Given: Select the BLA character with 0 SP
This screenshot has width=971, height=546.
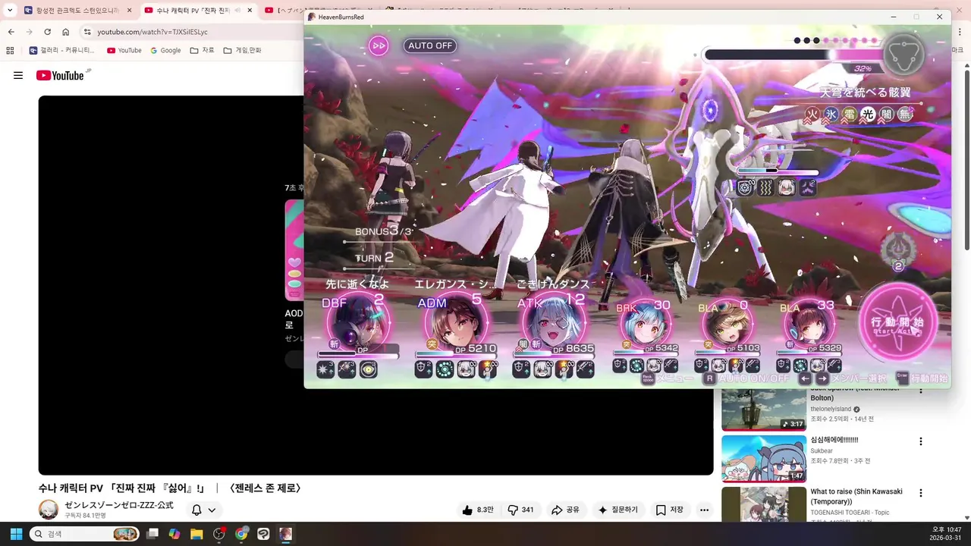Looking at the screenshot, I should [726, 325].
